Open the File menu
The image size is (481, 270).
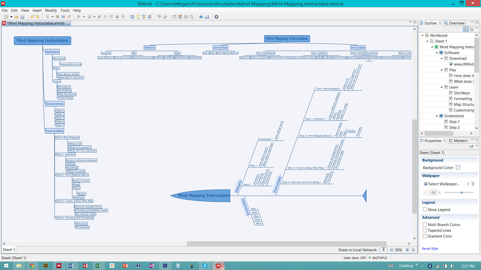5,10
